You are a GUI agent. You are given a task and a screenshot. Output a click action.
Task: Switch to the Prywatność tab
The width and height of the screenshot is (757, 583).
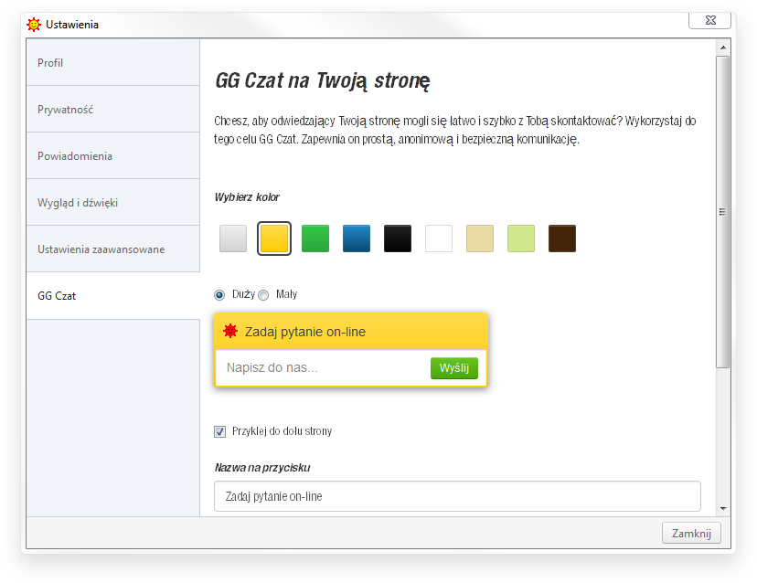coord(112,110)
